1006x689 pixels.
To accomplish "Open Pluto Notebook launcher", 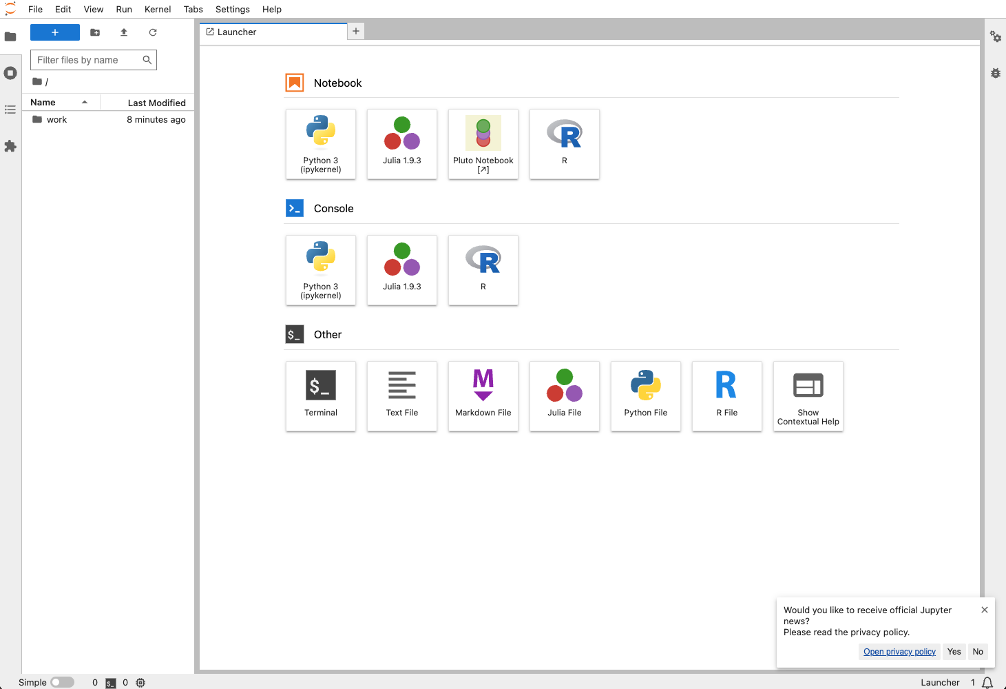I will click(483, 144).
